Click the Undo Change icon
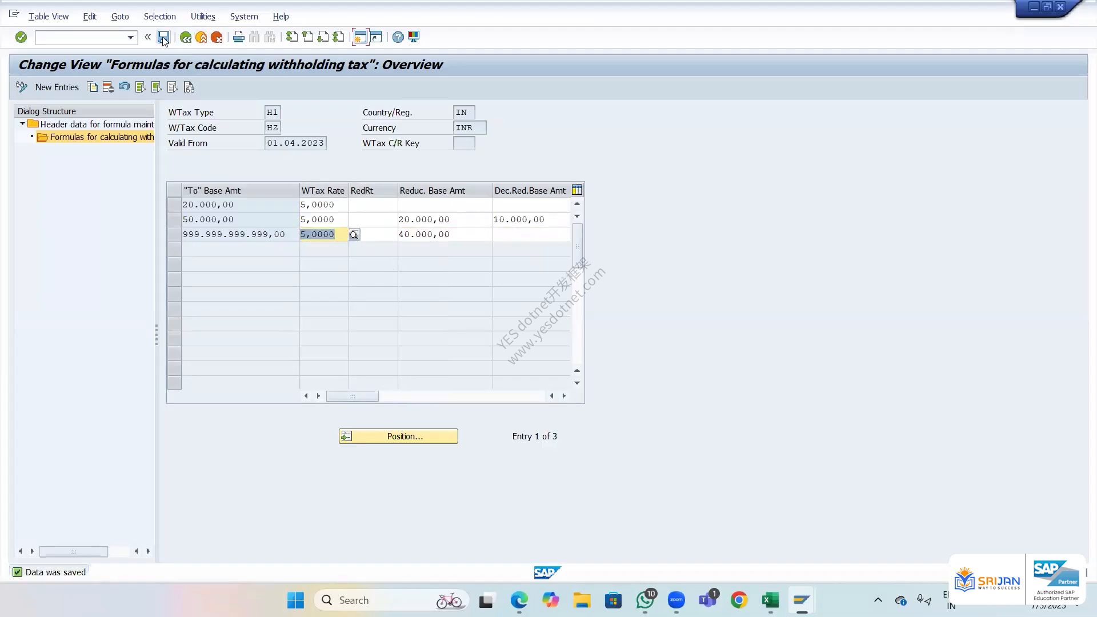This screenshot has height=617, width=1097. point(124,87)
